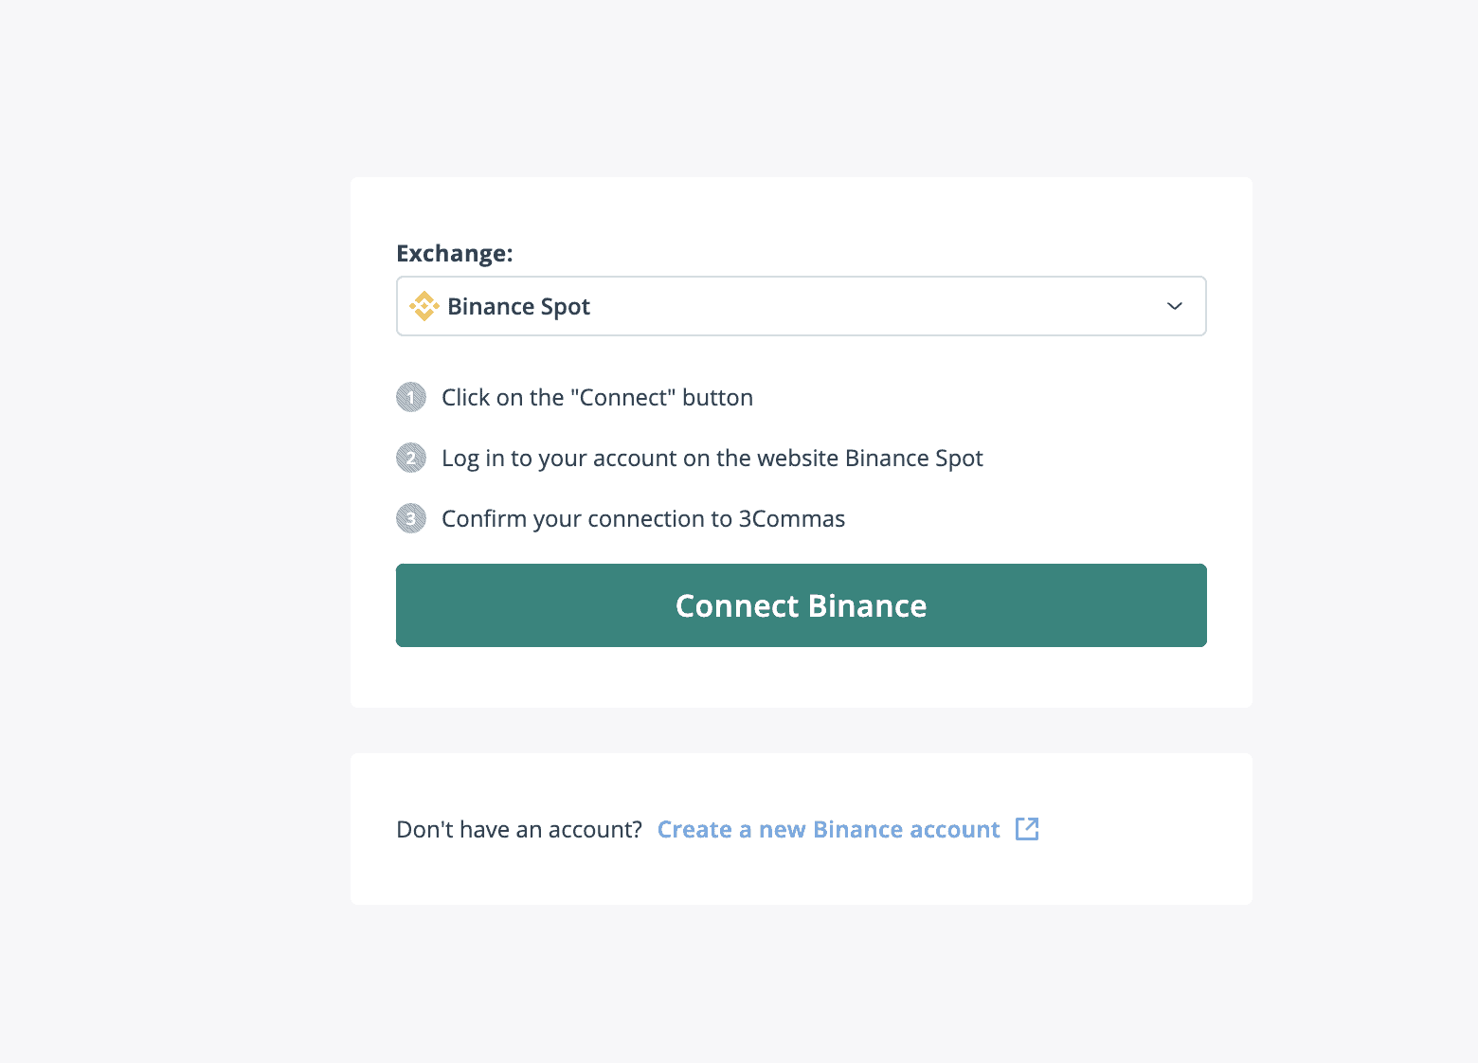Click the step 2 number badge

pyautogui.click(x=411, y=458)
